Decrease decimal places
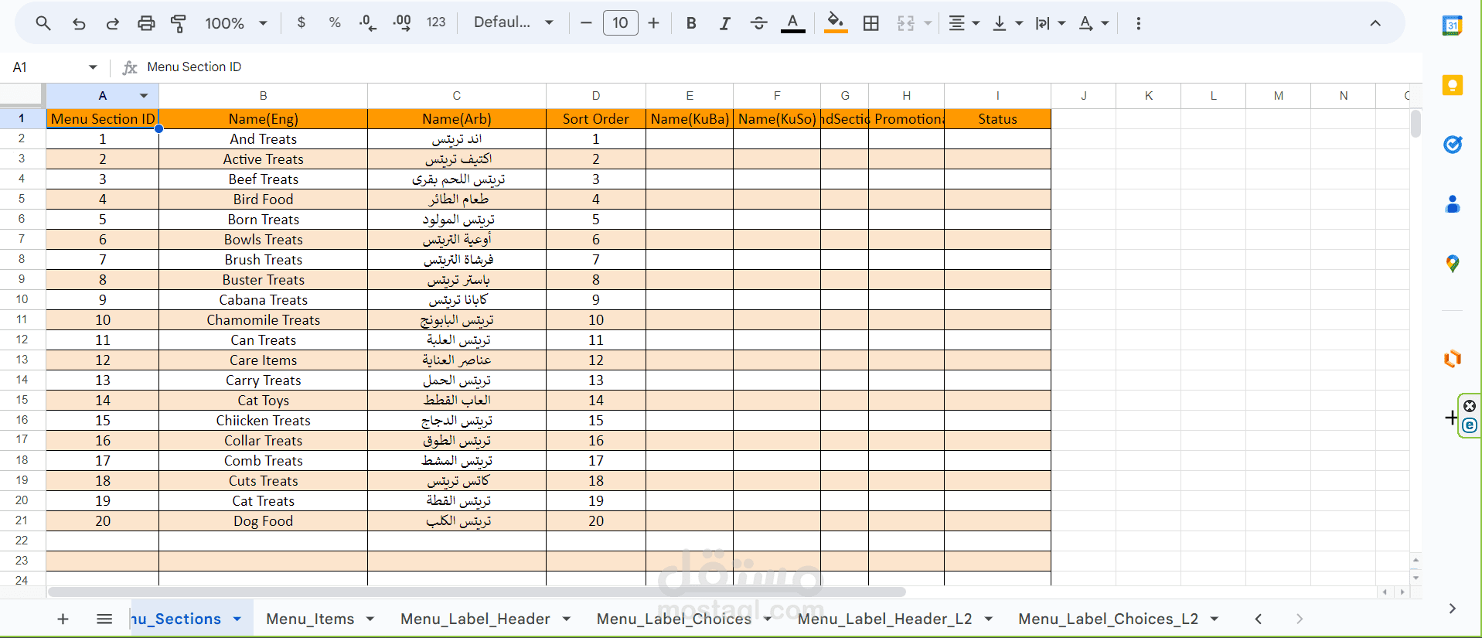This screenshot has width=1482, height=638. pos(368,23)
